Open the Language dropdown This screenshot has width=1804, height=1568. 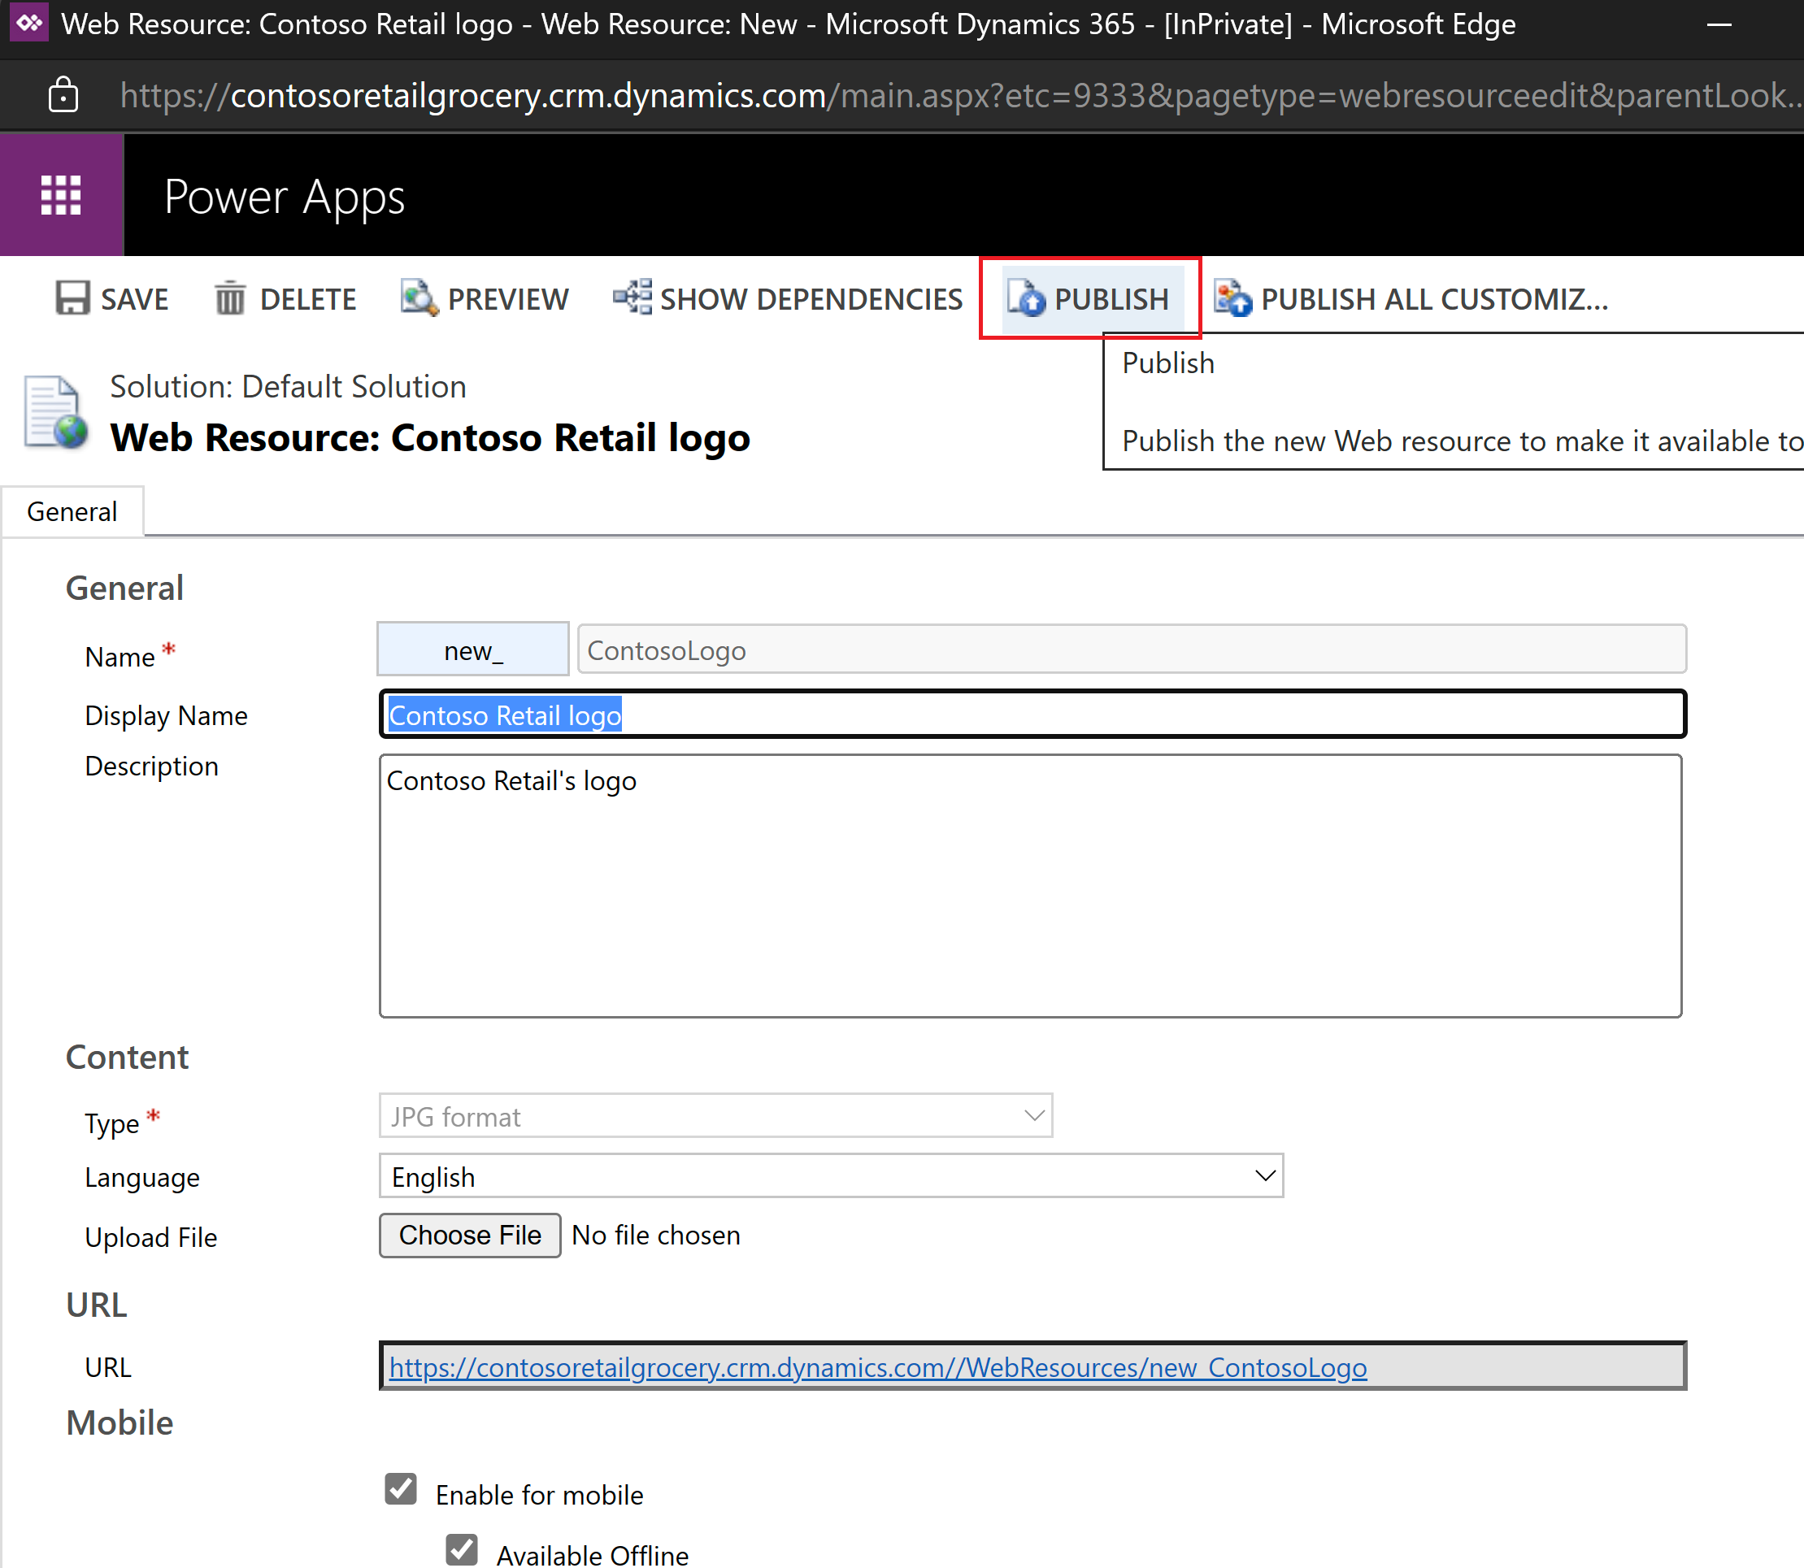832,1176
